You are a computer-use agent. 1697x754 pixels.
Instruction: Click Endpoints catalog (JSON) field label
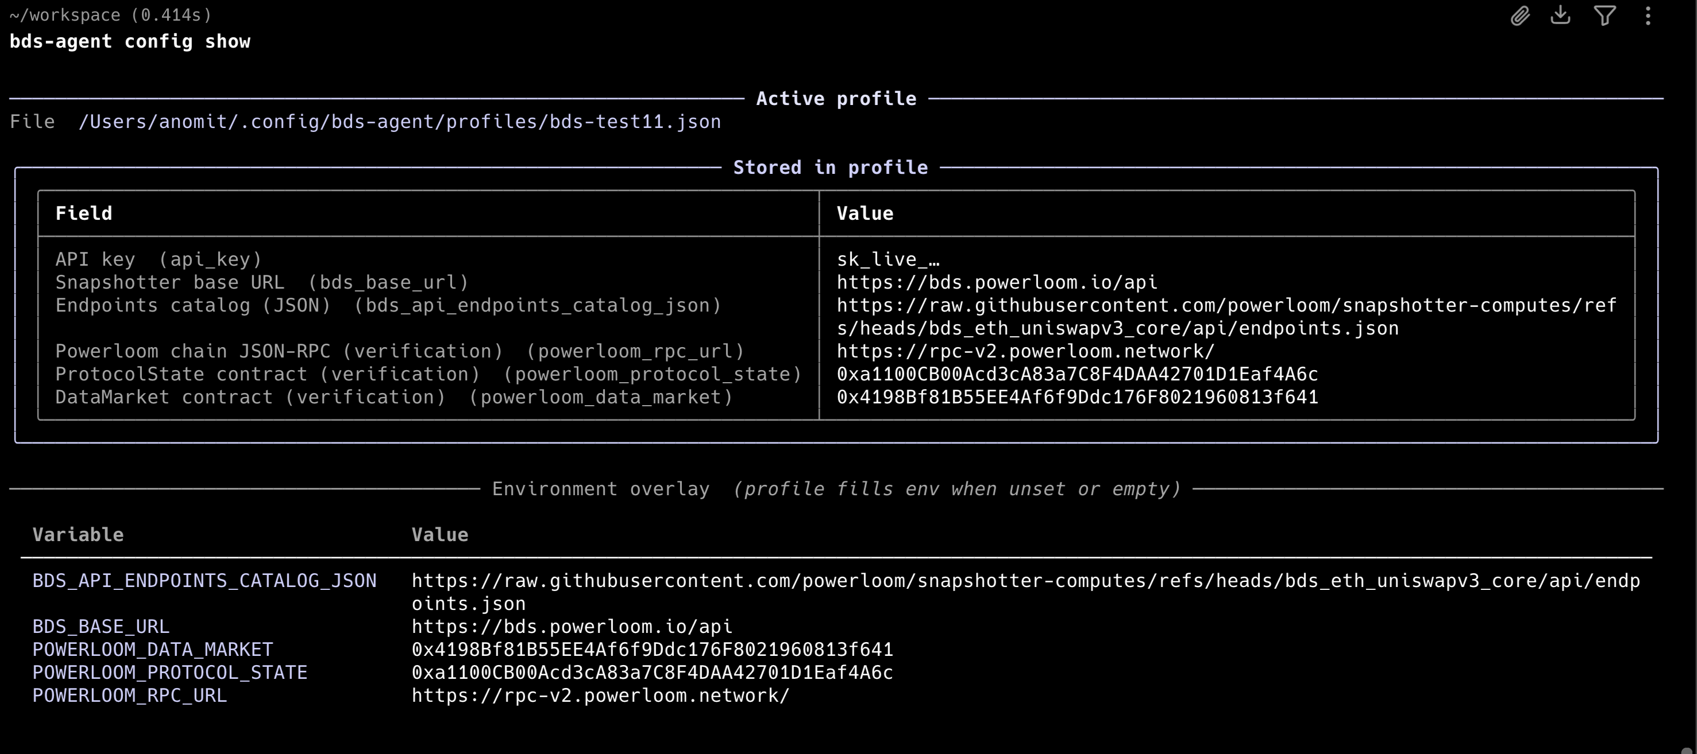click(389, 305)
